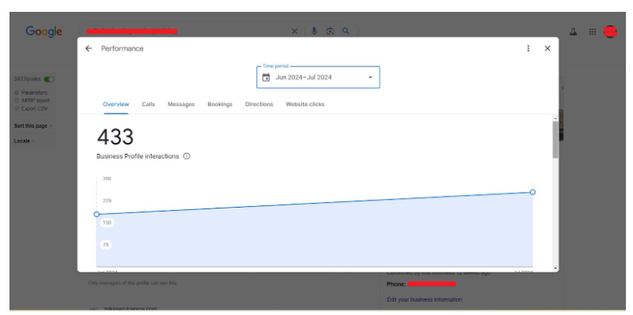633x315 pixels.
Task: Click Only managers of this profile text
Action: pyautogui.click(x=133, y=283)
